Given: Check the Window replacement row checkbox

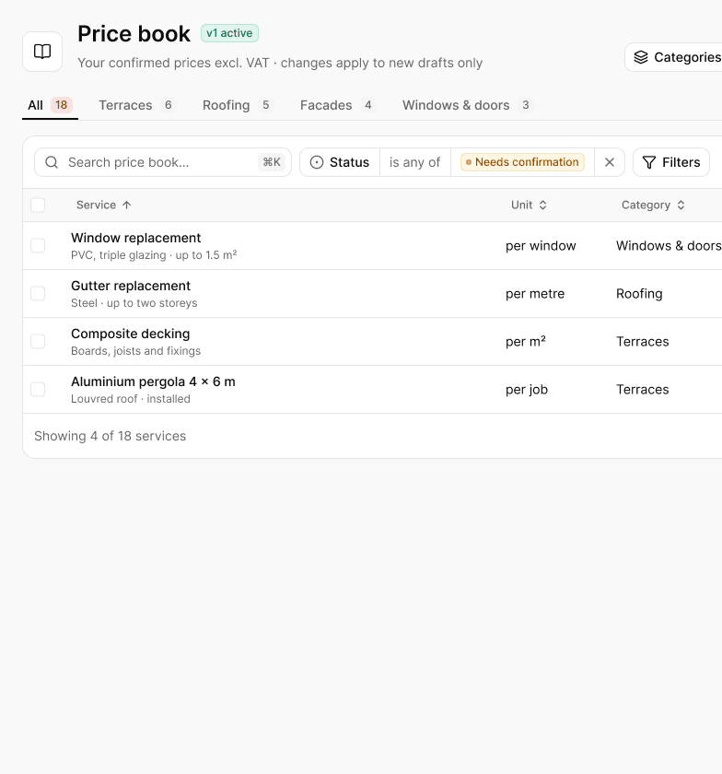Looking at the screenshot, I should (x=38, y=246).
